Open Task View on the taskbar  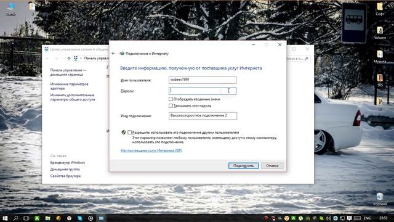(x=26, y=218)
